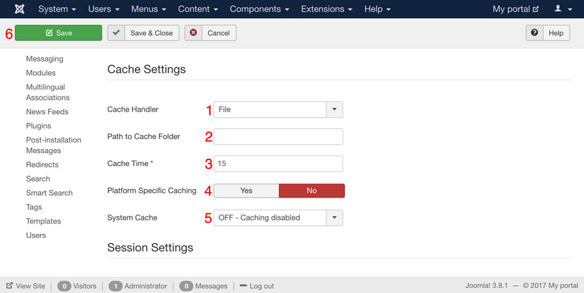
Task: Click the View Site external link icon
Action: point(10,286)
